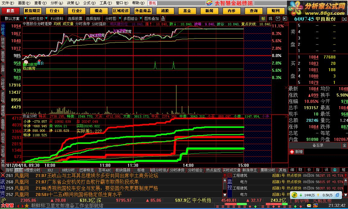Viewport: 348px width, 209px height.
Task: Open the 工具 menu
Action: (x=106, y=3)
